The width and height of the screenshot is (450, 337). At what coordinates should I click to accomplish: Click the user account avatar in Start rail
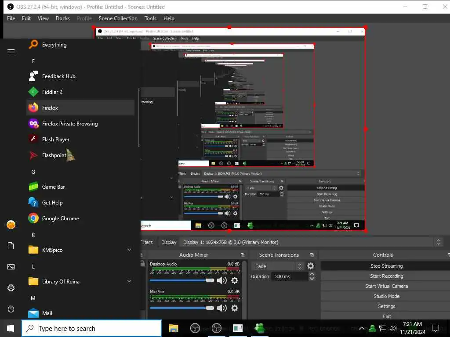(11, 225)
